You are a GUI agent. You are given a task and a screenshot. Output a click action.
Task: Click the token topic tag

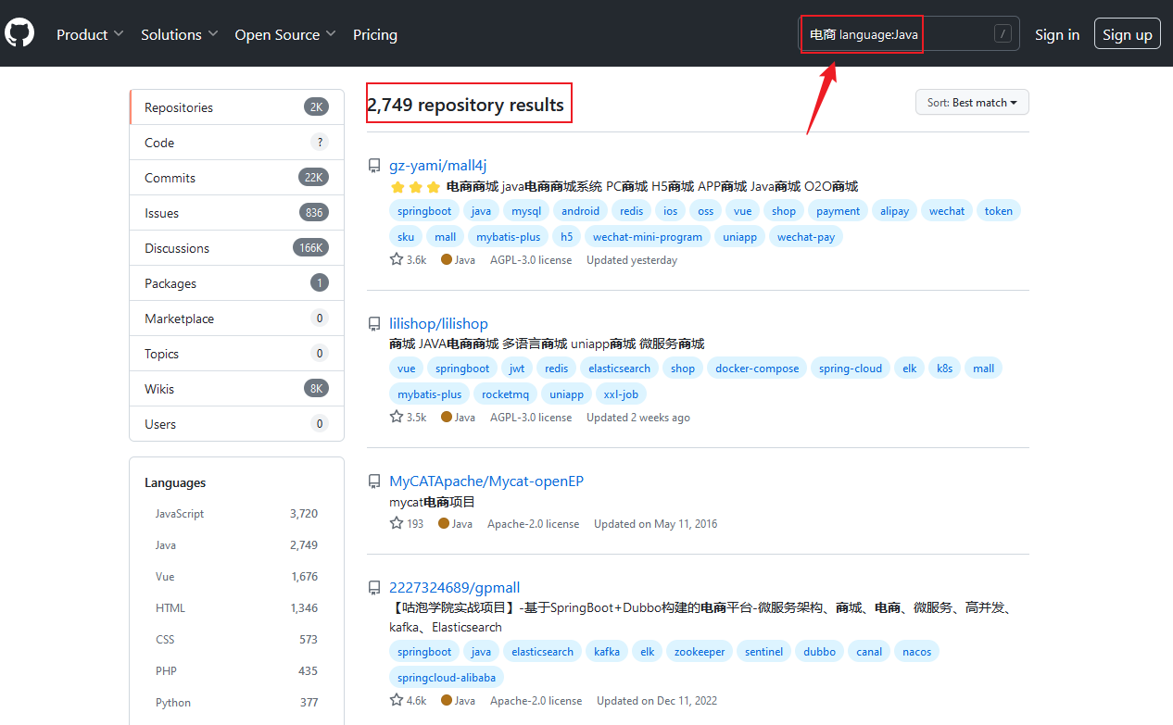(999, 211)
